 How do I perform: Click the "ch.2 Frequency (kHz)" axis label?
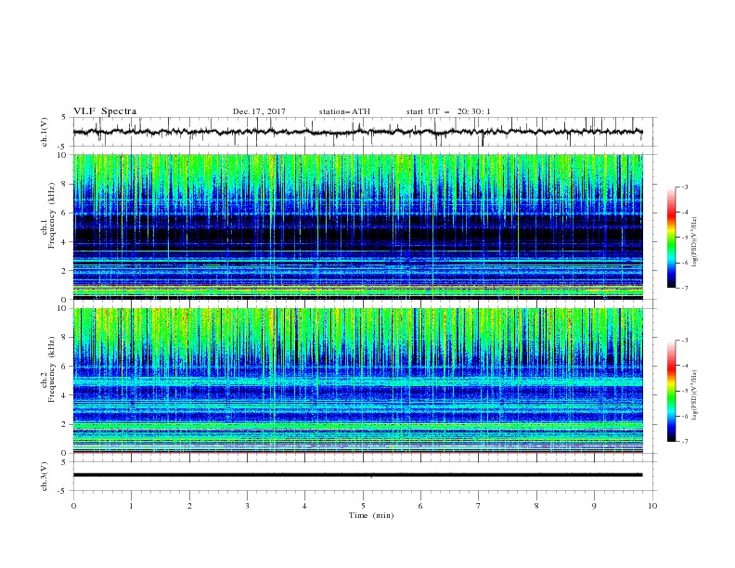tap(48, 381)
